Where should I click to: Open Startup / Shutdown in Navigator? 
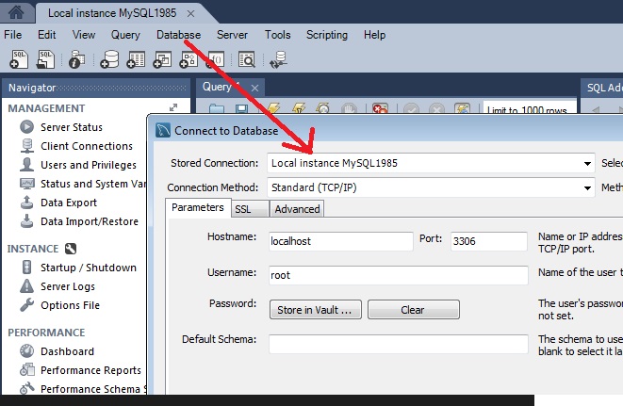89,268
